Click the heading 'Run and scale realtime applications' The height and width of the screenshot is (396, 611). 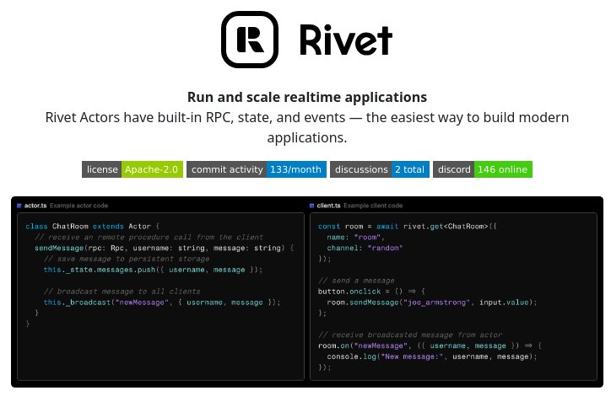coord(307,97)
